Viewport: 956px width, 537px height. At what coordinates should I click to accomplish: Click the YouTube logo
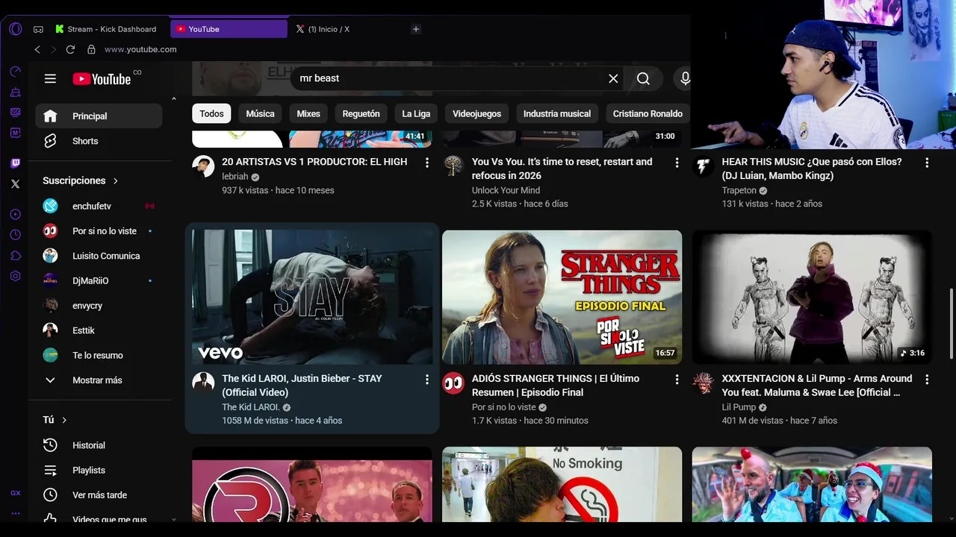click(102, 79)
